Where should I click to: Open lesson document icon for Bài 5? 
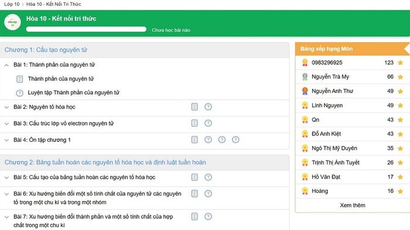pyautogui.click(x=194, y=177)
